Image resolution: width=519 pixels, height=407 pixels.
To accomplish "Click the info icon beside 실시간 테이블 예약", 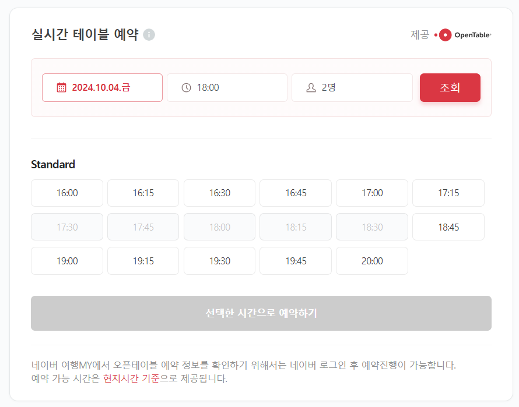I will pos(149,35).
